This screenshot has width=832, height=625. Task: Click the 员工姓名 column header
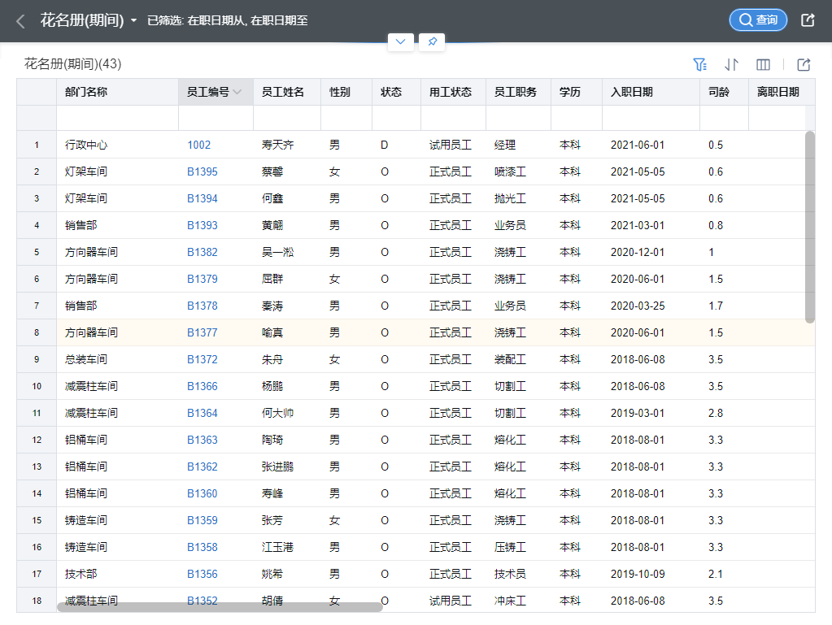[287, 92]
